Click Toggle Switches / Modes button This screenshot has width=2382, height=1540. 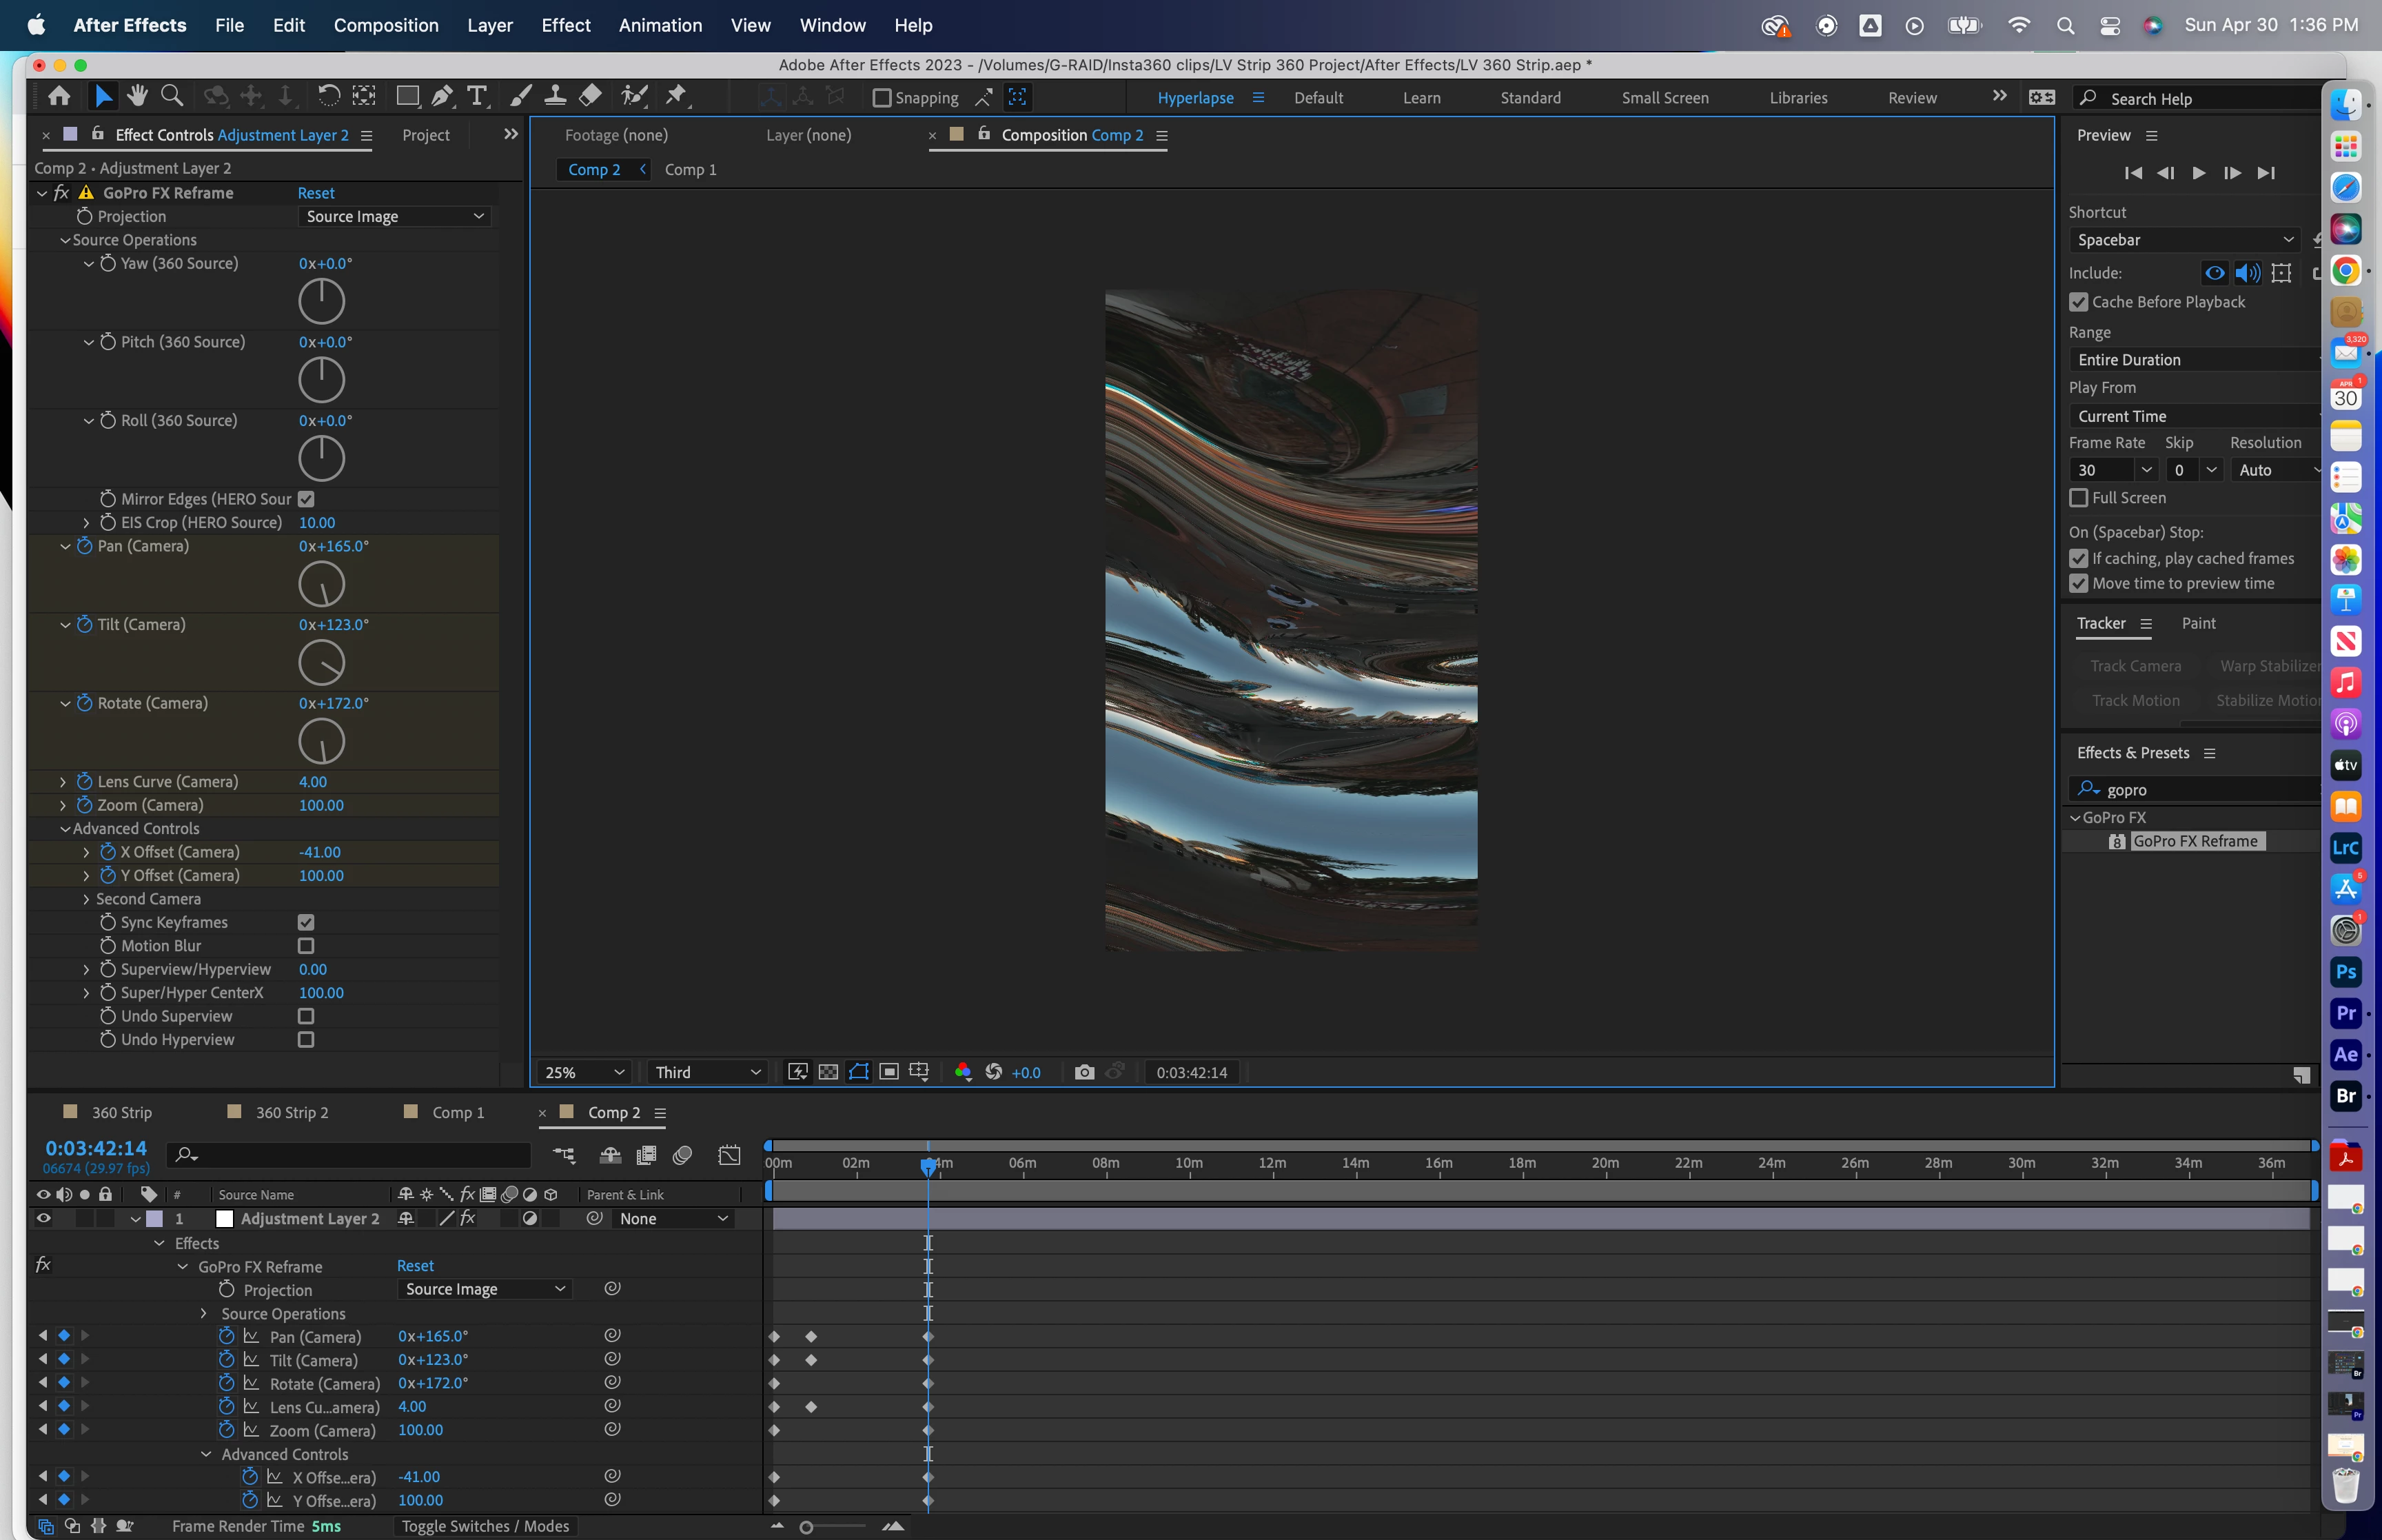tap(485, 1526)
